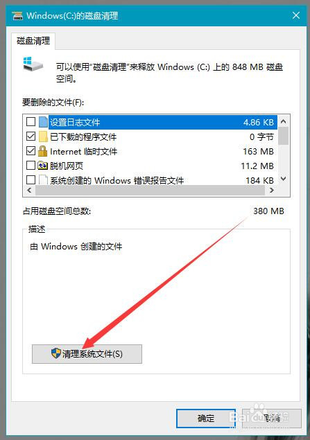Check the 设置日志文件 checkbox
Screen dimensions: 310x440
31,122
